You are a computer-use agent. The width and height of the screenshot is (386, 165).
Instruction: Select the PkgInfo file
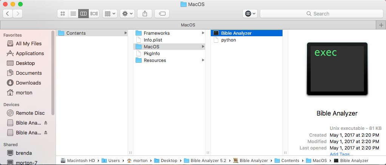coord(169,54)
